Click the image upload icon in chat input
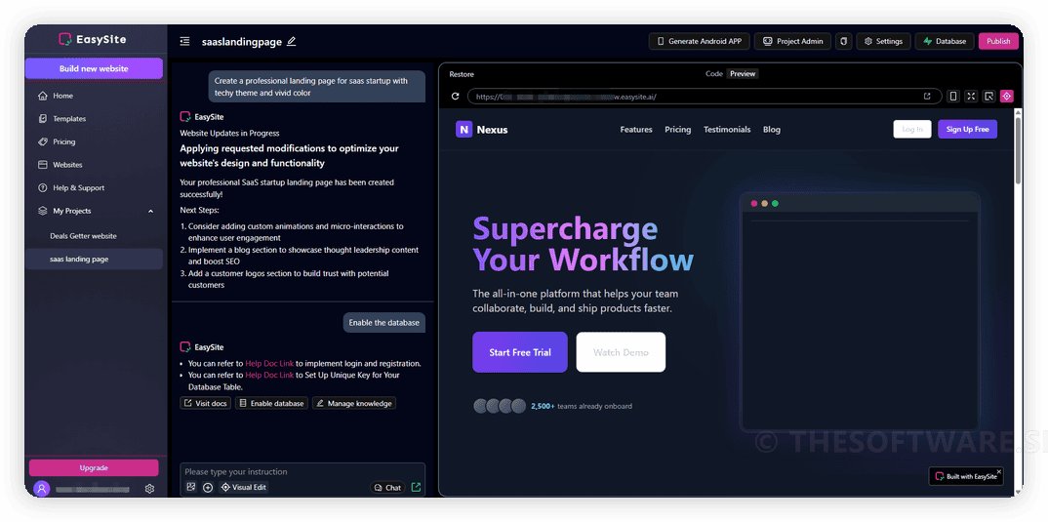The image size is (1048, 522). [191, 487]
